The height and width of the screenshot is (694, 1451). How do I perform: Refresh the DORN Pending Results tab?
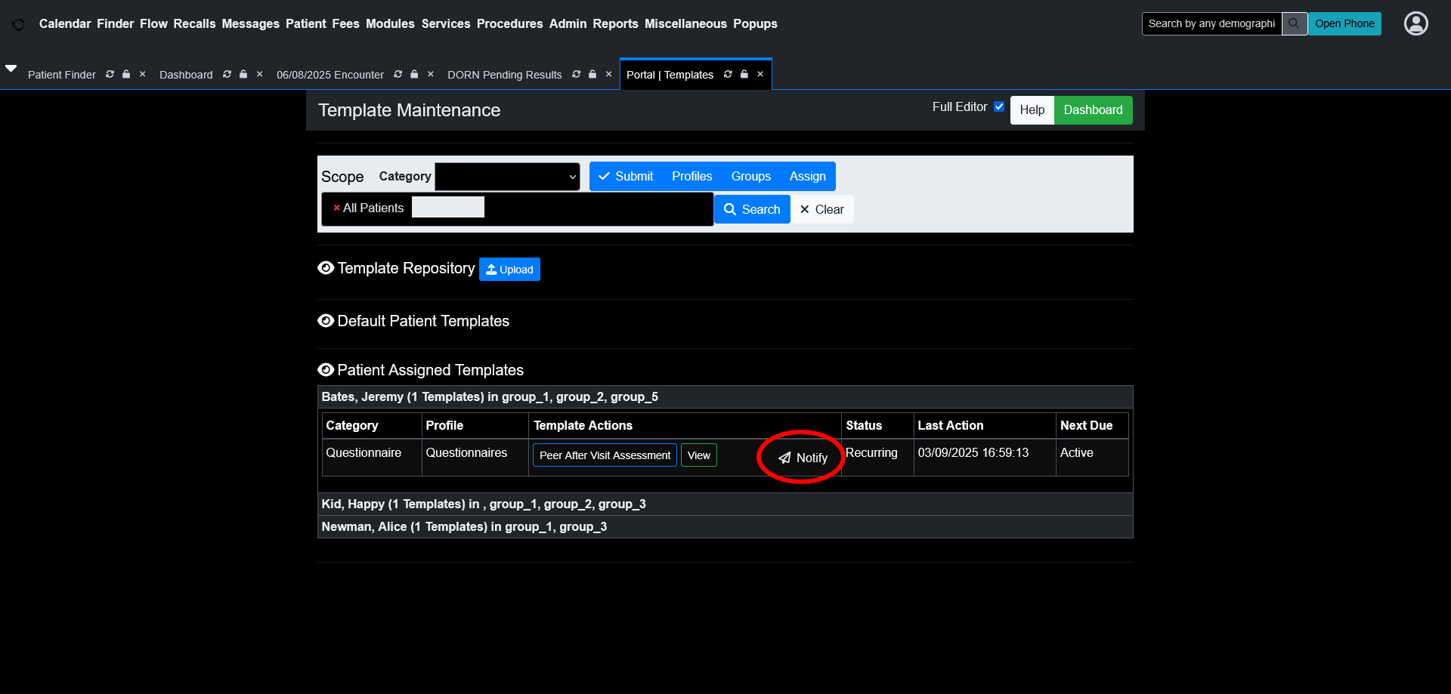coord(576,74)
